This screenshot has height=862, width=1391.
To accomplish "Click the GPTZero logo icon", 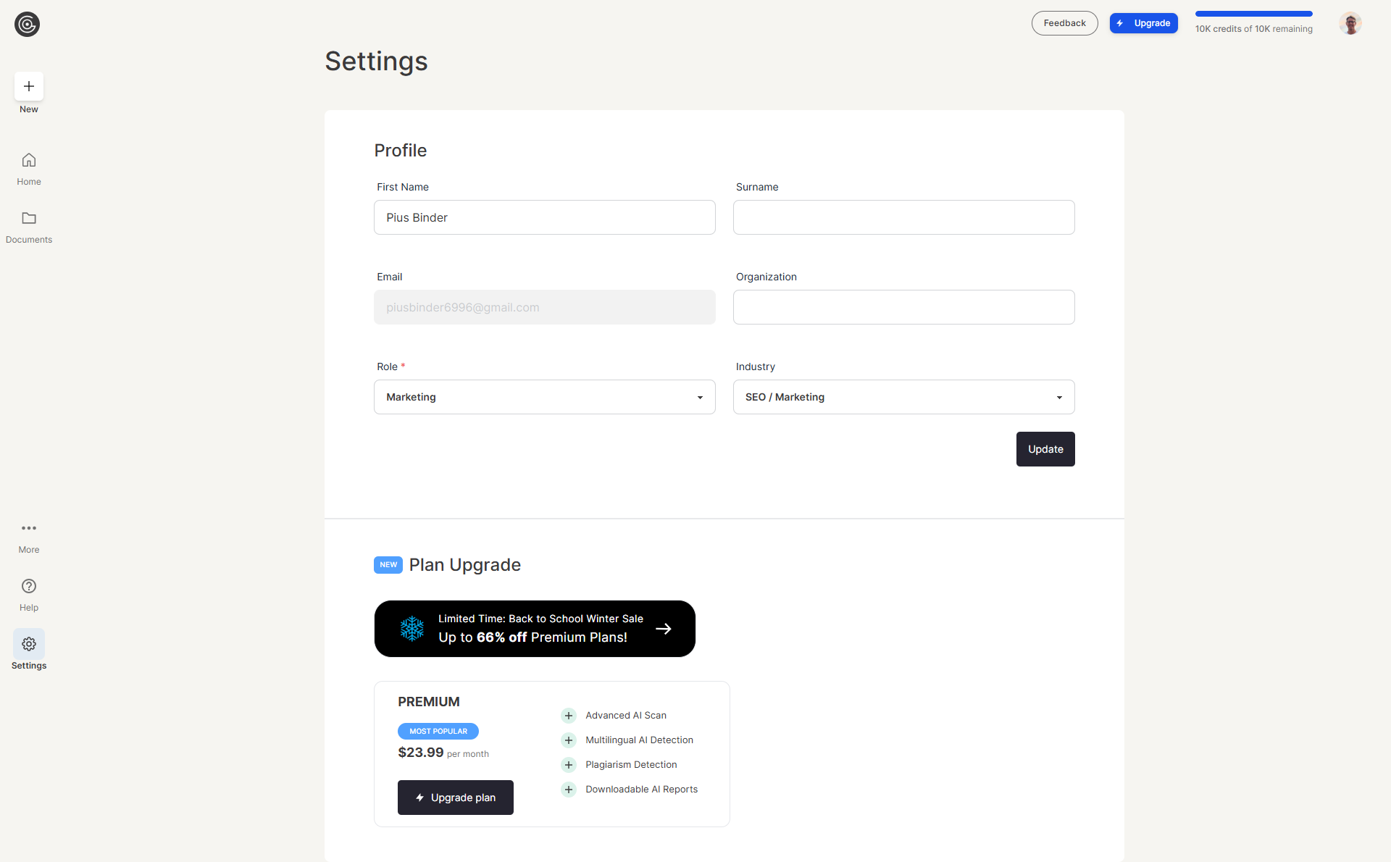I will pos(27,24).
